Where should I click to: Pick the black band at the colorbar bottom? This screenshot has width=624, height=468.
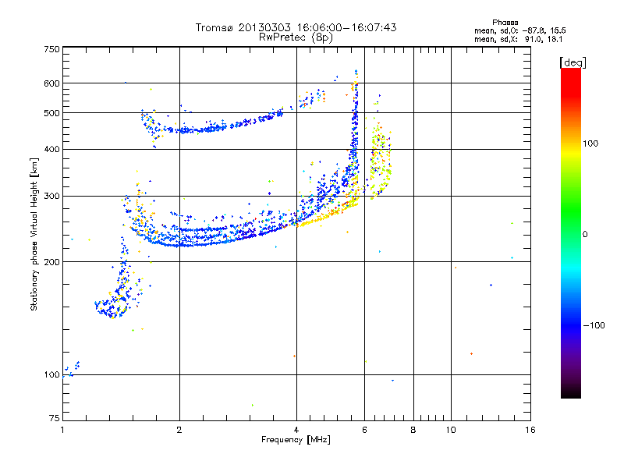(570, 393)
